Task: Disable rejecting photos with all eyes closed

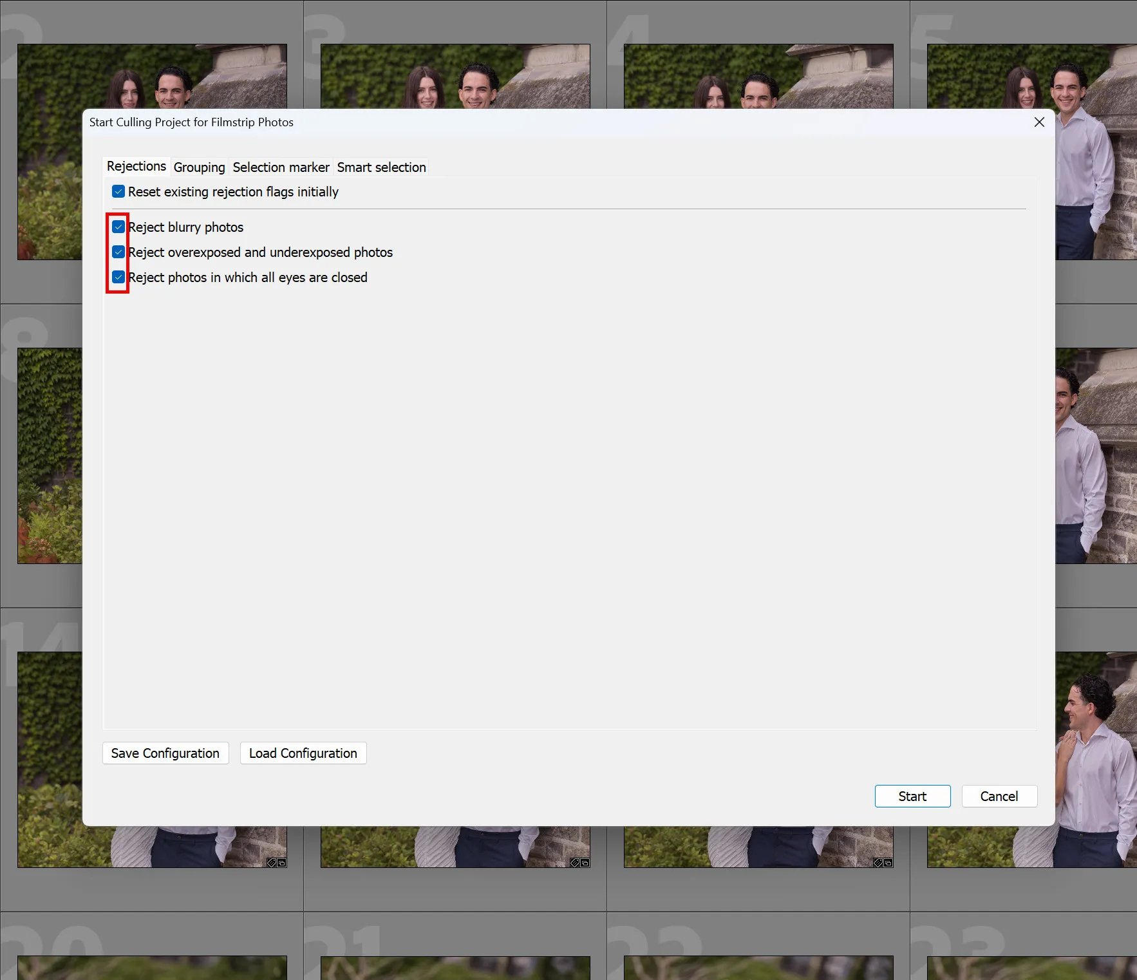Action: (x=118, y=277)
